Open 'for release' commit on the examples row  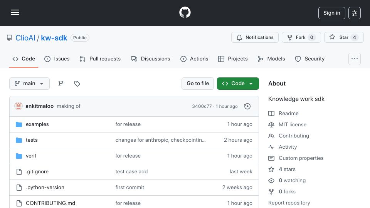[128, 124]
